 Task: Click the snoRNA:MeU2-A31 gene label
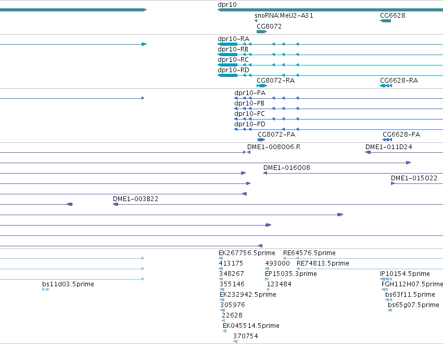(284, 16)
